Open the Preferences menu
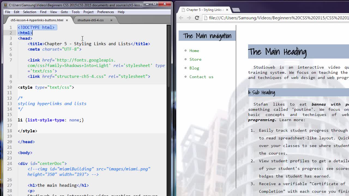This screenshot has width=349, height=196. (x=106, y=12)
